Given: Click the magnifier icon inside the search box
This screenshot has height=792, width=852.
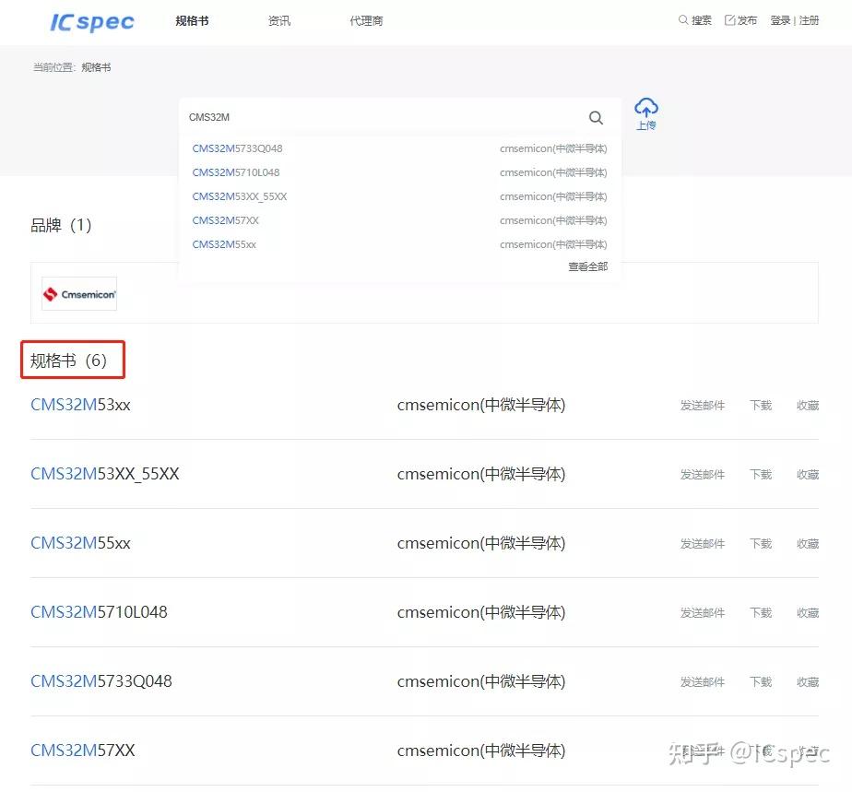Looking at the screenshot, I should tap(596, 117).
